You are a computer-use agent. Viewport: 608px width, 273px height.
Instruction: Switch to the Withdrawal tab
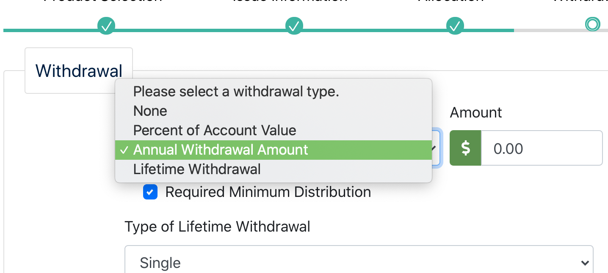tap(79, 71)
